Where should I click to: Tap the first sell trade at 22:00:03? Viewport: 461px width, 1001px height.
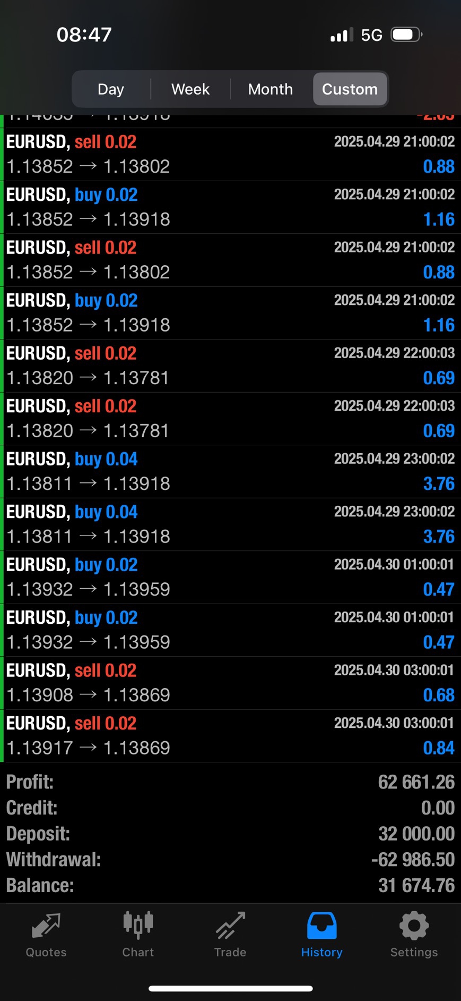pyautogui.click(x=230, y=366)
